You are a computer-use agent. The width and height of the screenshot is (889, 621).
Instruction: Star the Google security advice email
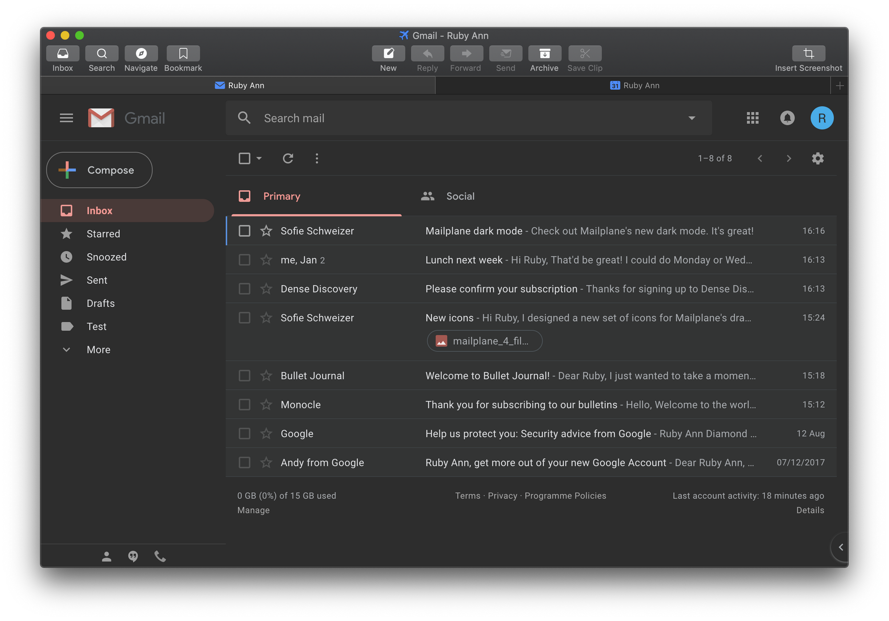coord(266,433)
